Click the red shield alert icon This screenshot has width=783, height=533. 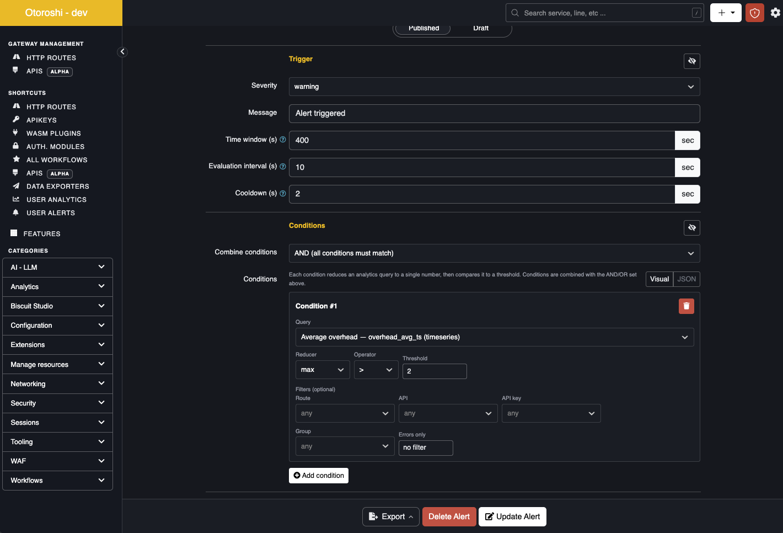pos(755,13)
